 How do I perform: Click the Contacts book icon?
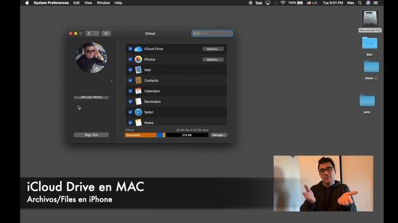[138, 81]
